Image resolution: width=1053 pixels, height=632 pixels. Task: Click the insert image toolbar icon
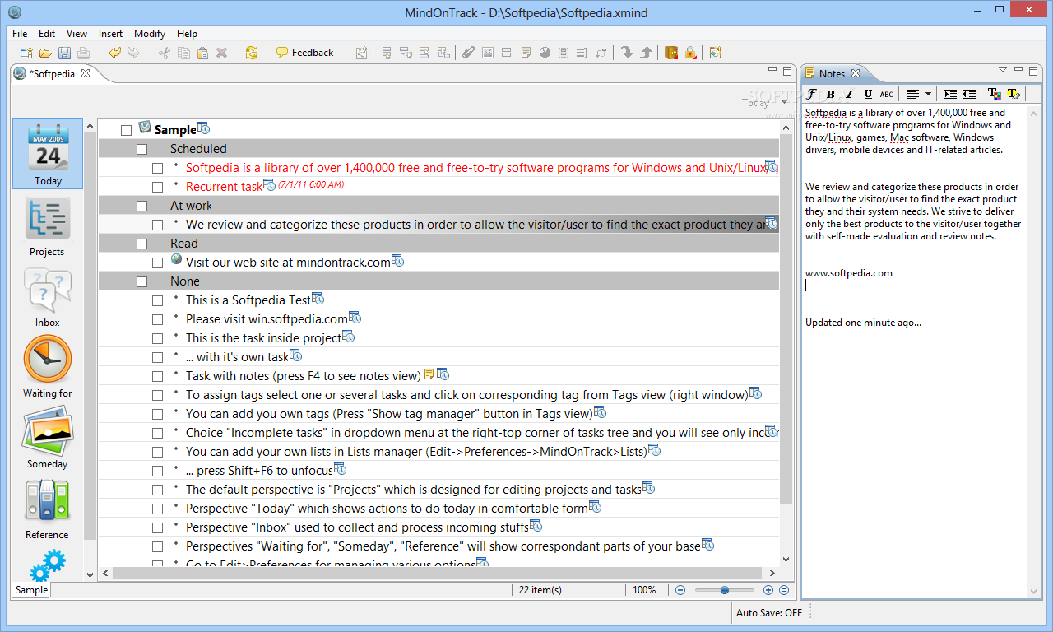488,53
